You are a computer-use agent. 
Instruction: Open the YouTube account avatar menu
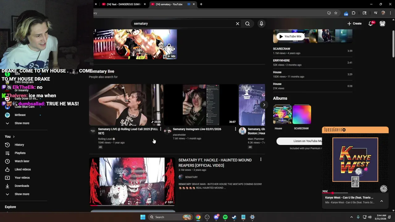click(382, 23)
